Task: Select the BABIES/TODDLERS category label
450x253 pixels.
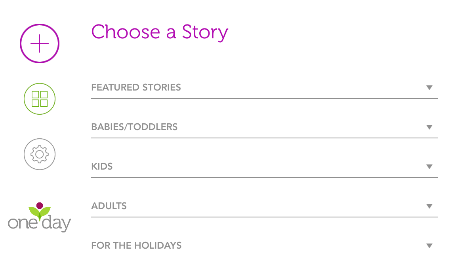Action: (134, 127)
